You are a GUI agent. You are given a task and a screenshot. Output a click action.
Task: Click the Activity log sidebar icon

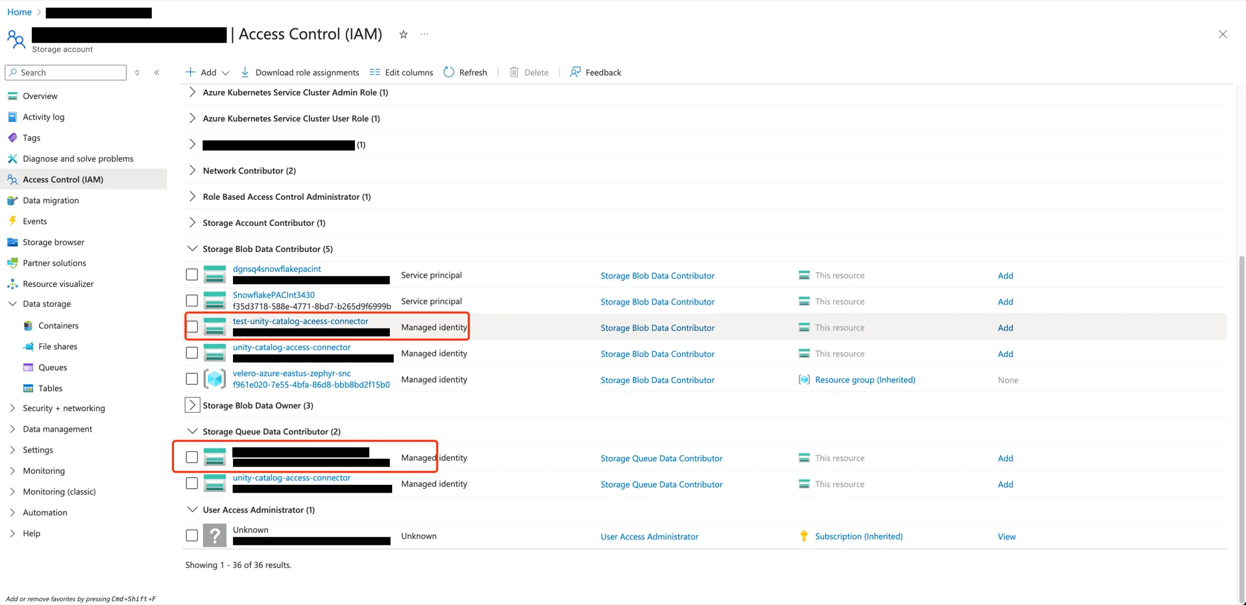12,117
